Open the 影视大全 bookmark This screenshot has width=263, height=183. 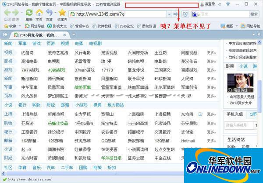tap(57, 26)
